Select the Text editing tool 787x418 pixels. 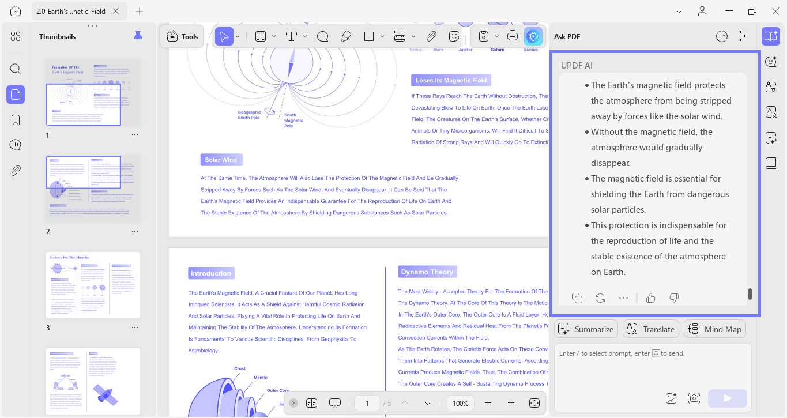tap(291, 36)
